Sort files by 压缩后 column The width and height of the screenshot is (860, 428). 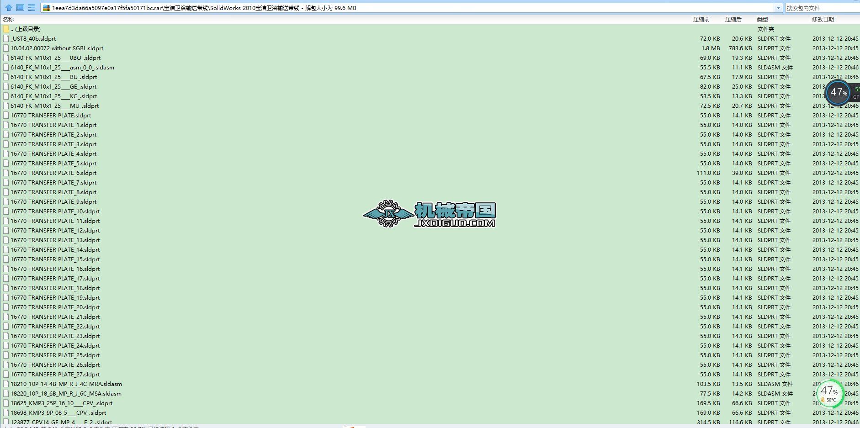pos(733,19)
